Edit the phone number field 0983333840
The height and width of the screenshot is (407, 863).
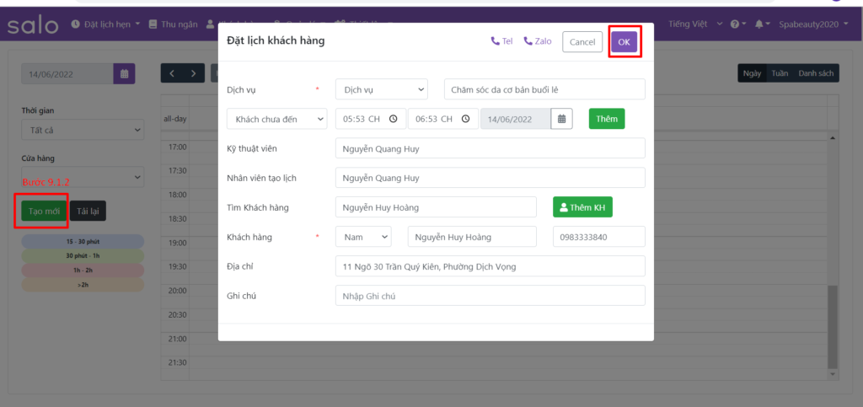coord(599,237)
